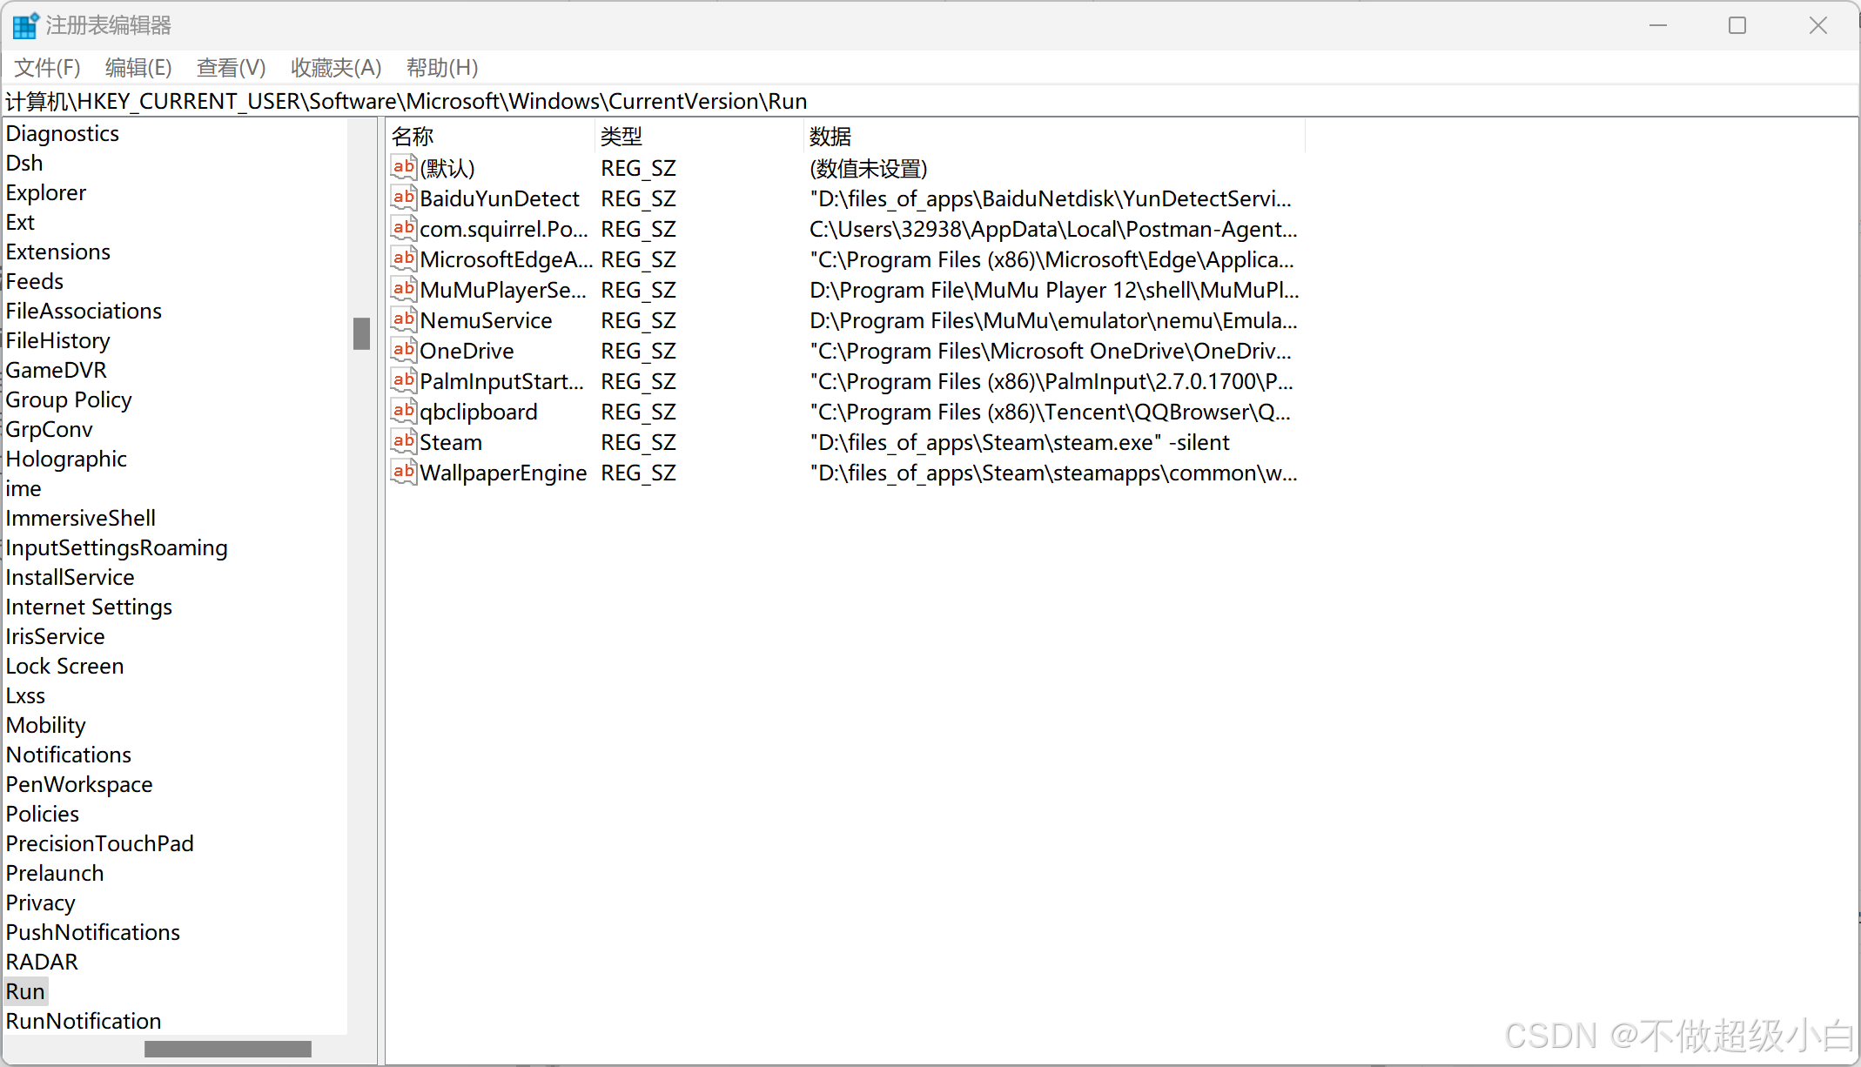Select the OneDrive entry's ab icon
Viewport: 1861px width, 1067px height.
click(x=403, y=350)
